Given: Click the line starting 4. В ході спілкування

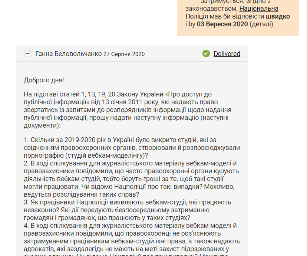Looking at the screenshot, I should point(130,226).
